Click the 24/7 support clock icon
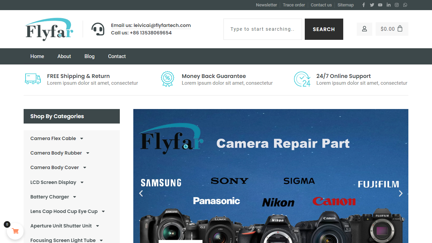 click(x=302, y=79)
